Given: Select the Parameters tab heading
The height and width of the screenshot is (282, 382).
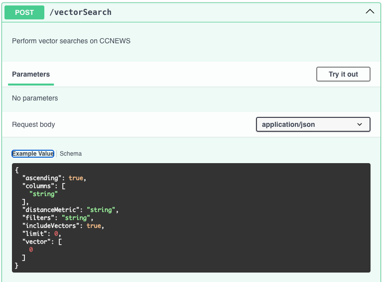Looking at the screenshot, I should [31, 75].
